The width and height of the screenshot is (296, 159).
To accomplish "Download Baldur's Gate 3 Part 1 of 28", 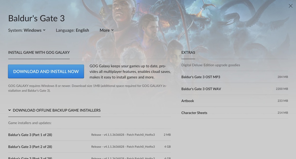I will tap(89, 135).
